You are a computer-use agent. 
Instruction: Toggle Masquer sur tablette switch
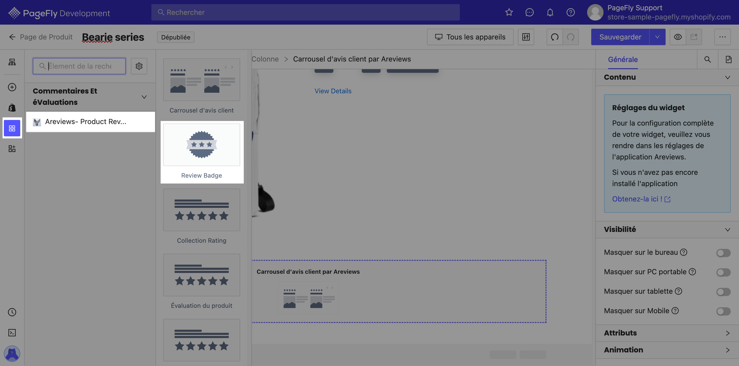pos(723,292)
